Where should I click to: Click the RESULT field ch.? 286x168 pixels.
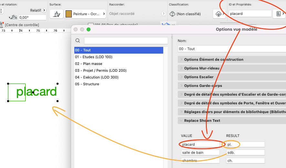(246, 161)
